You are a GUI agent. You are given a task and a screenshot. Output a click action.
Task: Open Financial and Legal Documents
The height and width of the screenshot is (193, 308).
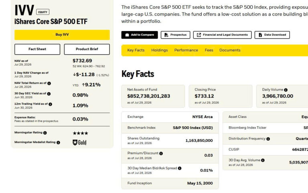tap(222, 35)
